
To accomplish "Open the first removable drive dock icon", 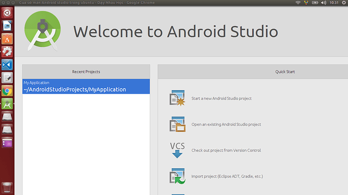I will coord(7,117).
